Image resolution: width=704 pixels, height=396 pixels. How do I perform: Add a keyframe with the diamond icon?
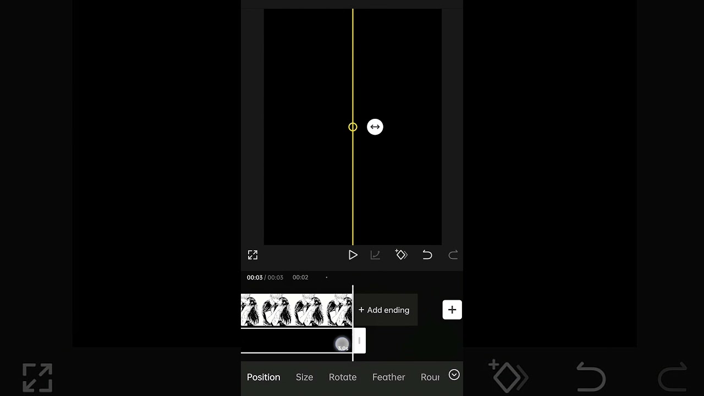(402, 255)
